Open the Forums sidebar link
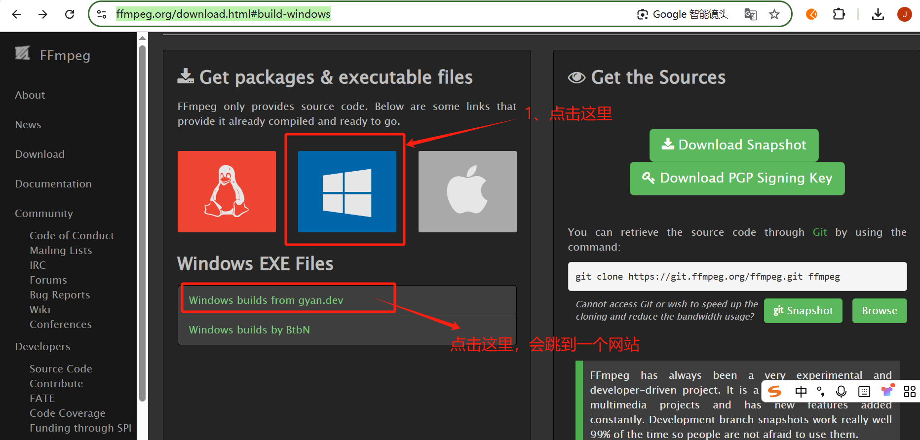Viewport: 920px width, 440px height. 48,280
